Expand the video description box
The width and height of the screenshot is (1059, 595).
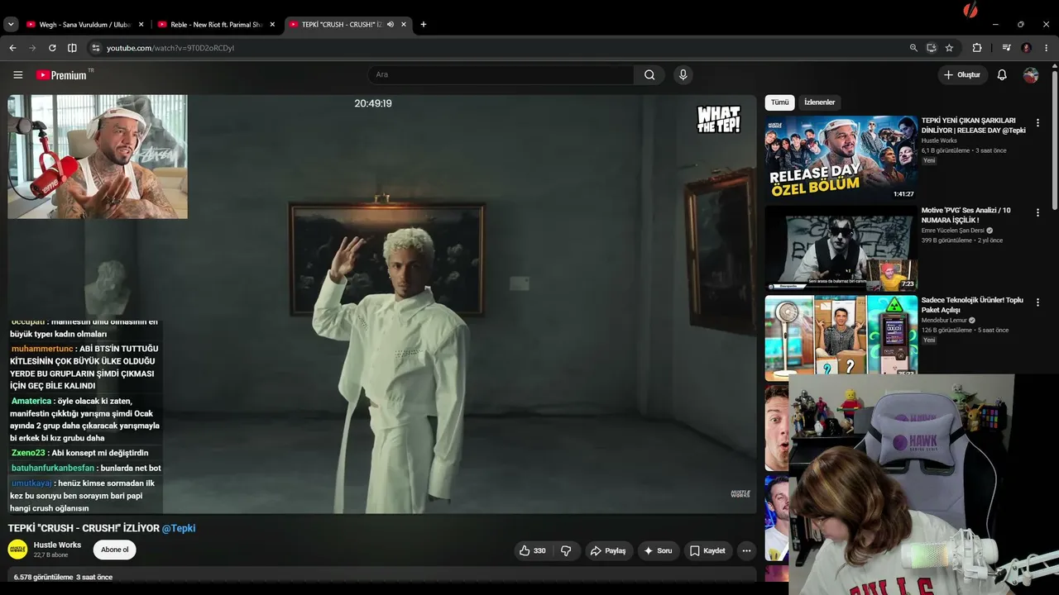click(382, 576)
